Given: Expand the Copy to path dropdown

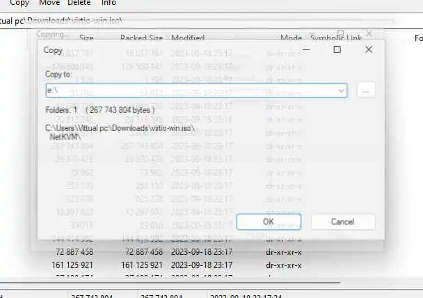Looking at the screenshot, I should click(341, 91).
